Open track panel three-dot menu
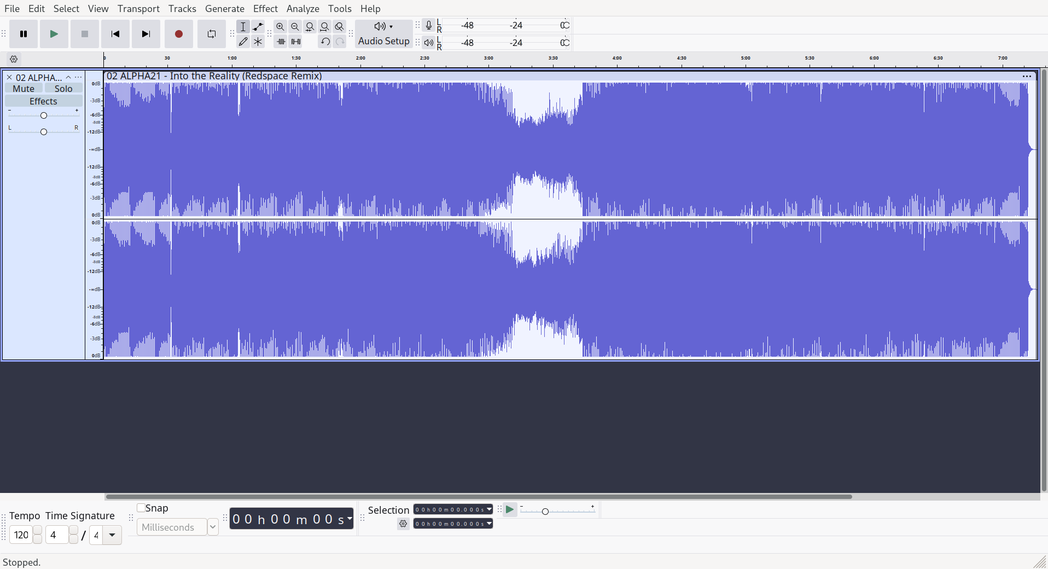This screenshot has height=569, width=1048. pos(78,77)
